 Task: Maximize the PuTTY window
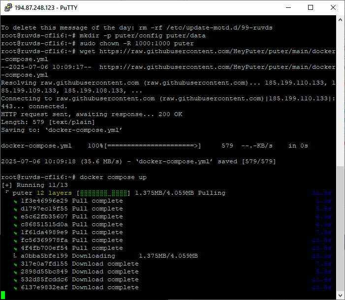pos(311,7)
